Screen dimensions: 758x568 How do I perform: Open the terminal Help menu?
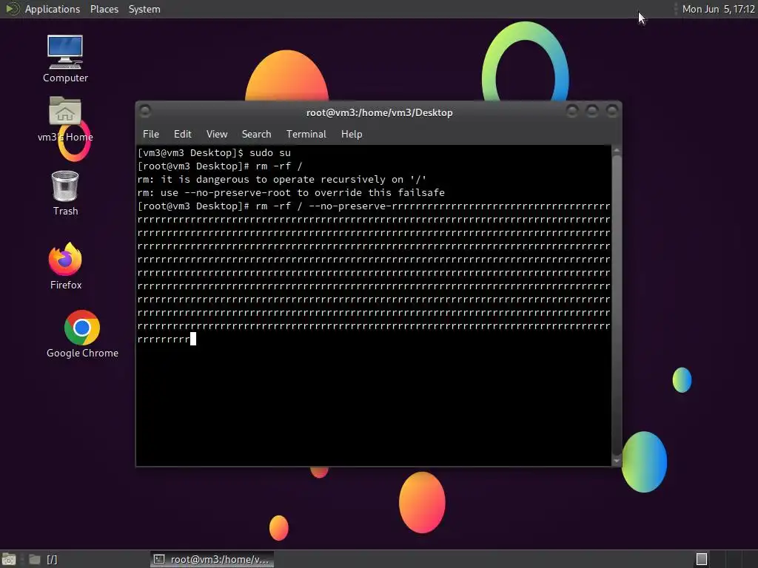[x=352, y=135]
